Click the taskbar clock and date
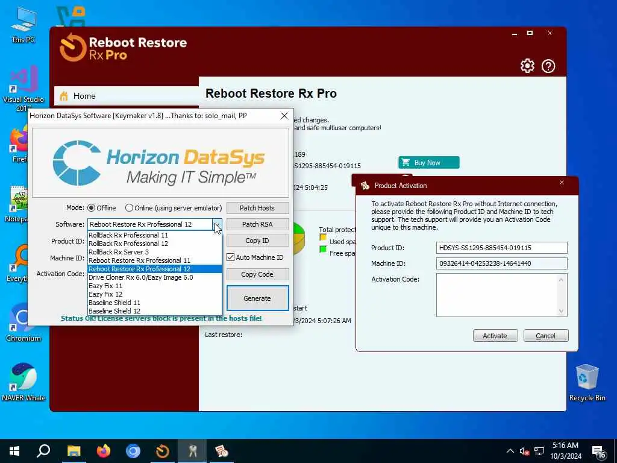Image resolution: width=617 pixels, height=463 pixels. pos(565,451)
